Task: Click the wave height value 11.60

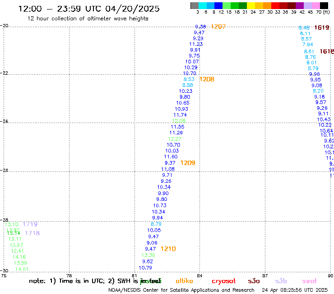Action: 171,156
